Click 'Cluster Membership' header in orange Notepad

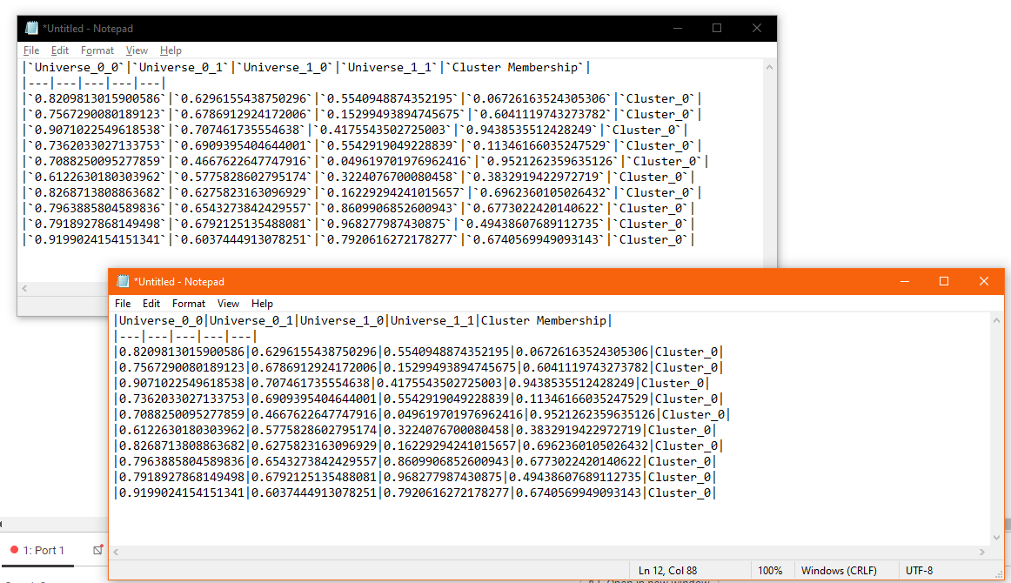(x=544, y=320)
